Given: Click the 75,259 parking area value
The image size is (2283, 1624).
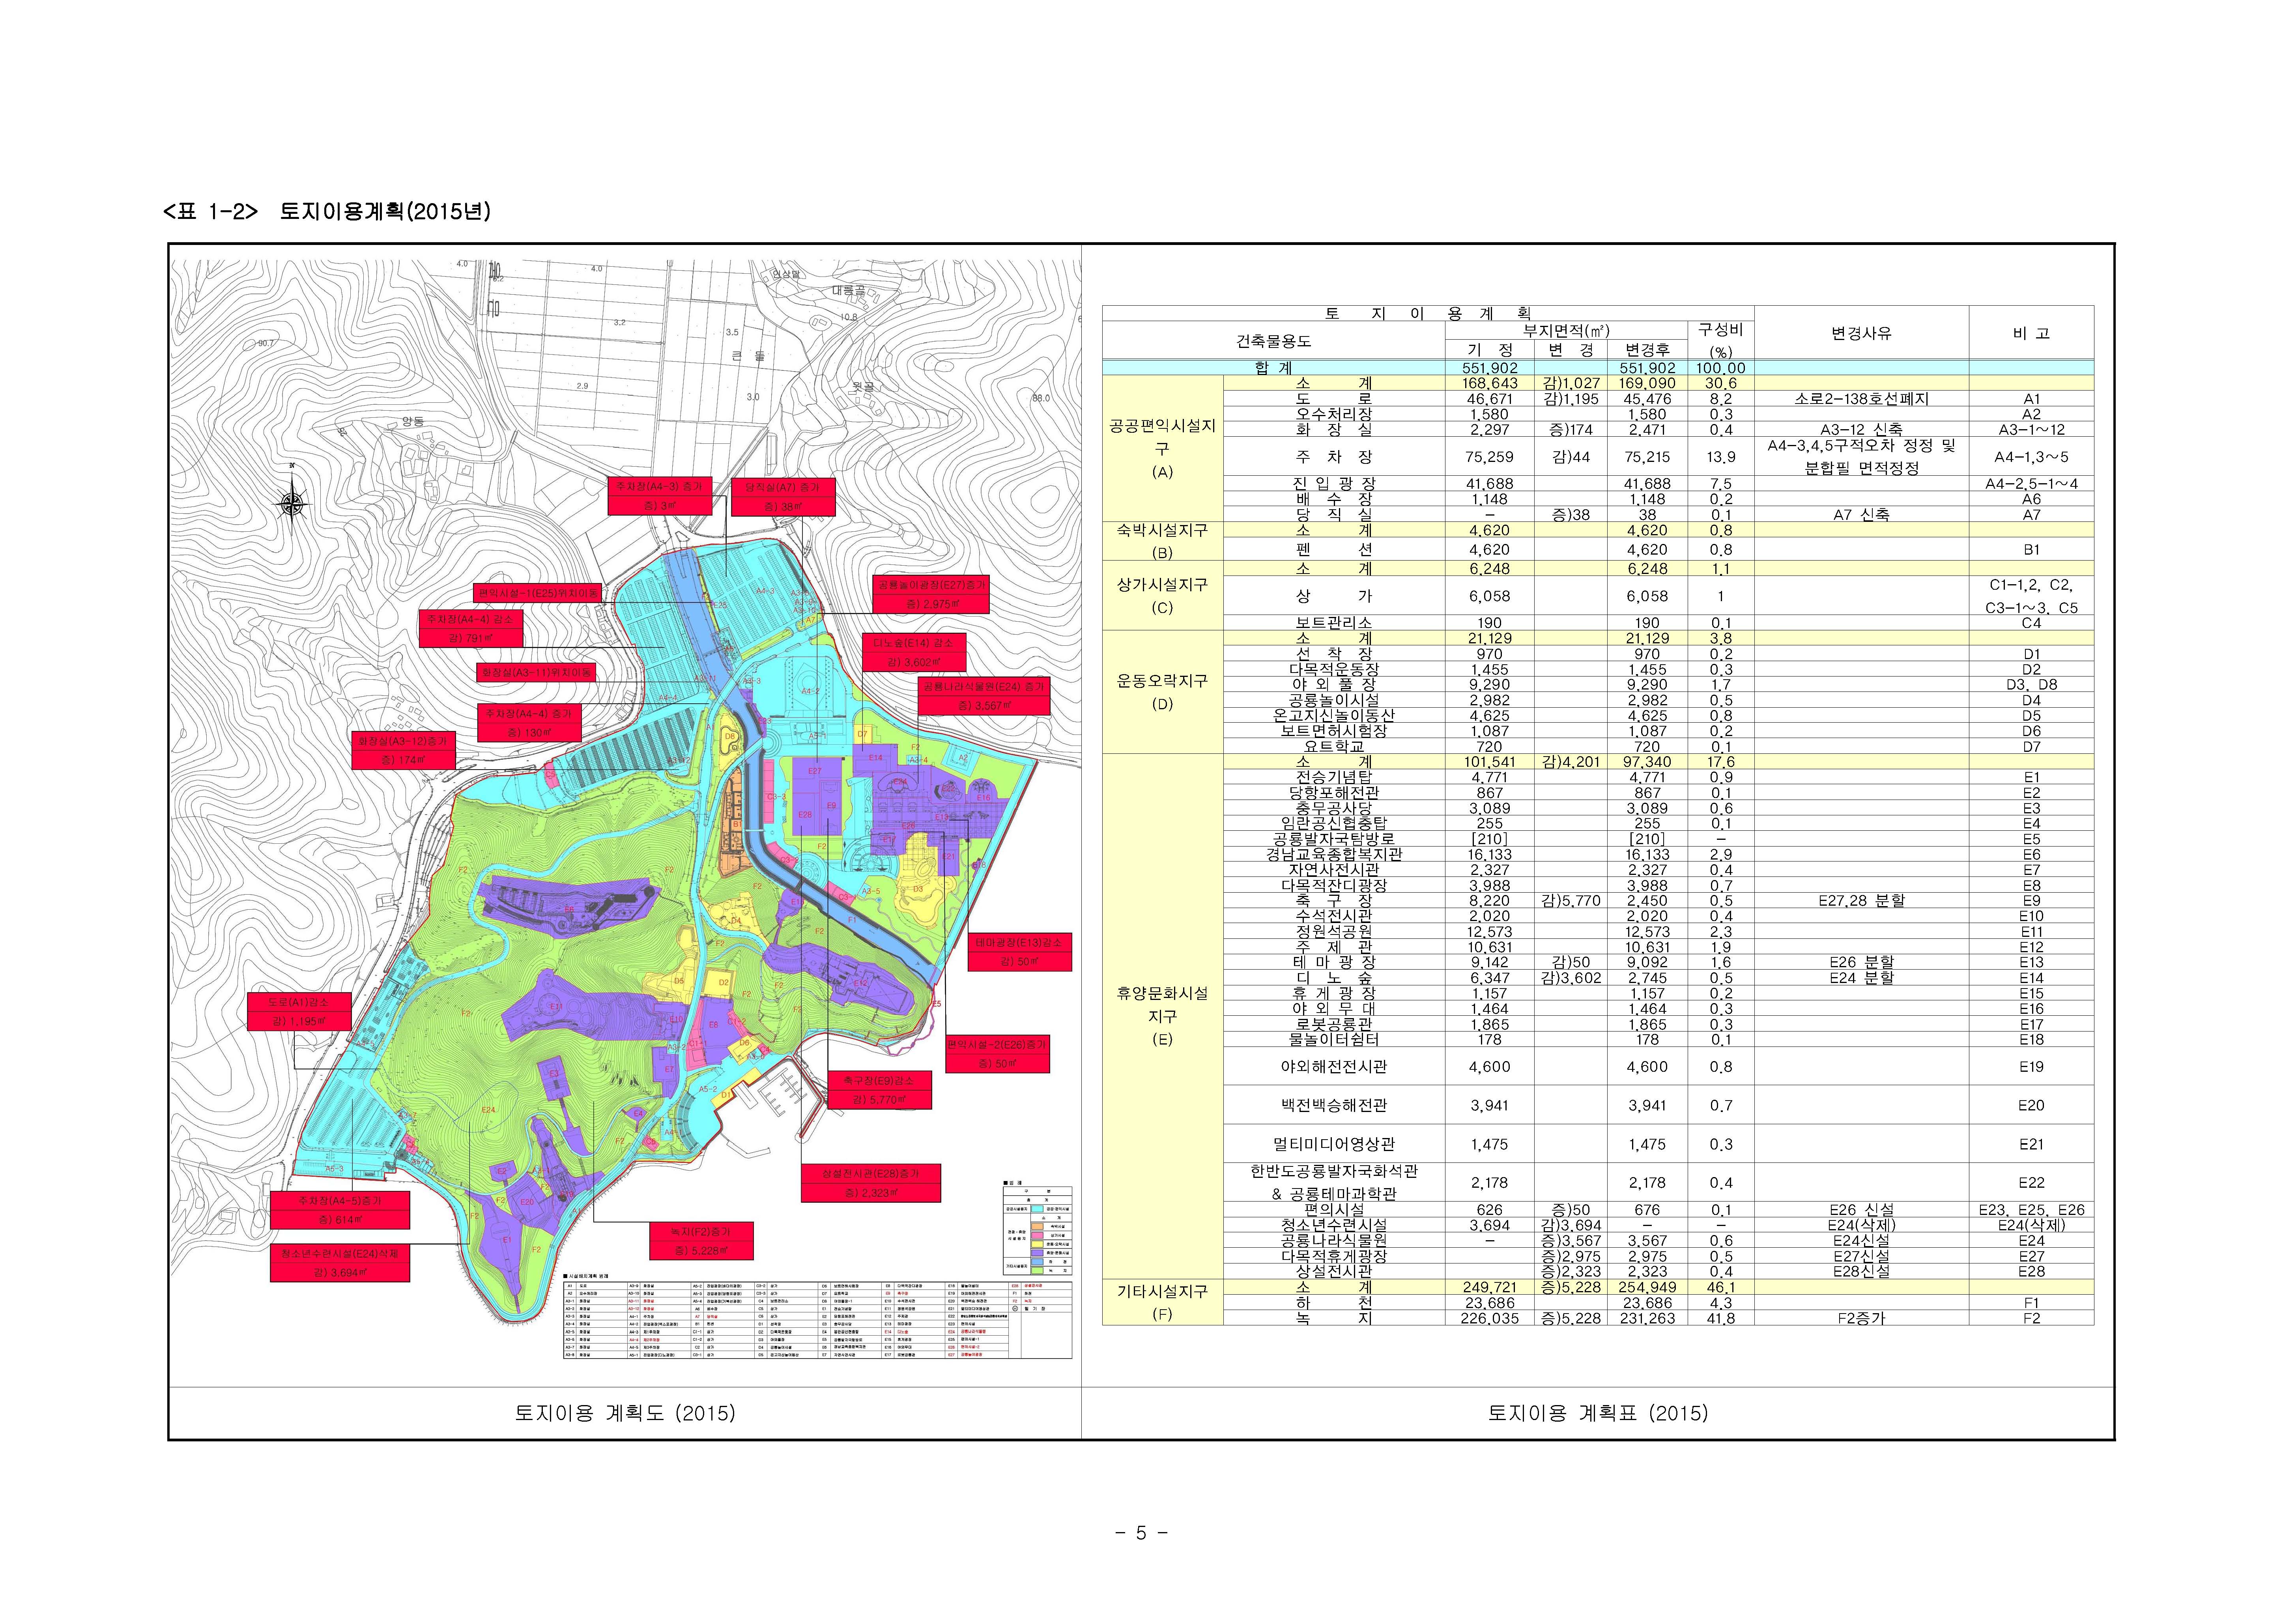Looking at the screenshot, I should (x=1489, y=457).
